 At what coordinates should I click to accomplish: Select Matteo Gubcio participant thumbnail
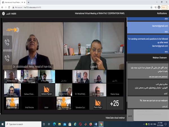(x=12, y=76)
